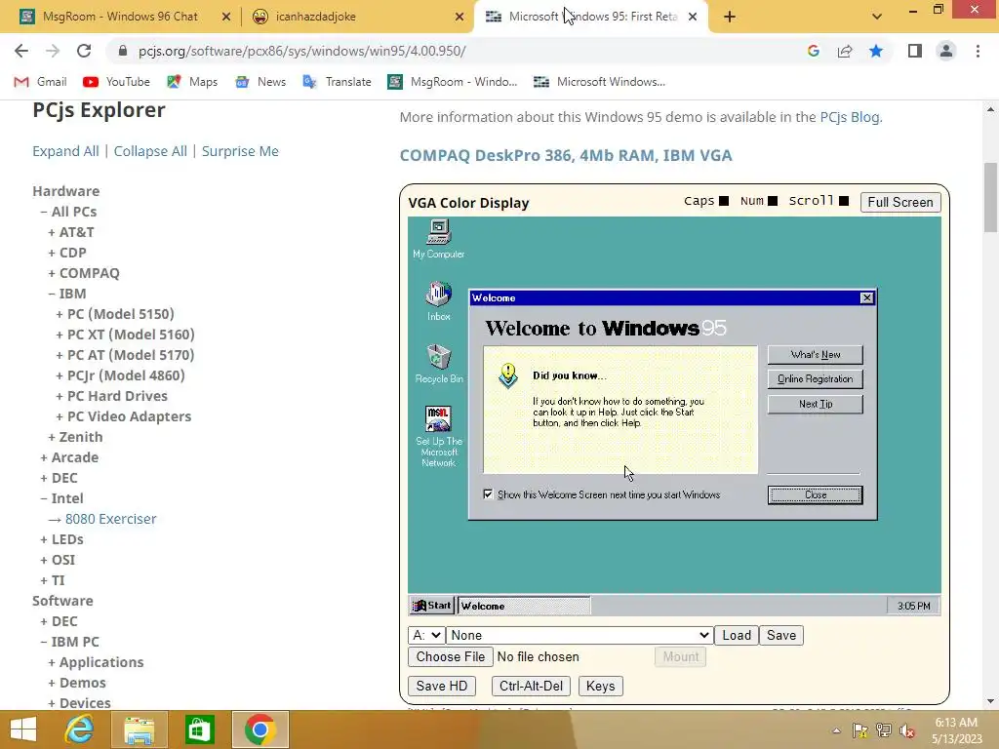Click Surprise Me link
This screenshot has height=749, width=999.
240,151
